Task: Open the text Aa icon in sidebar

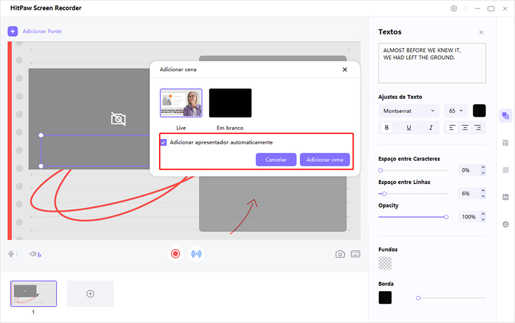Action: coord(505,197)
